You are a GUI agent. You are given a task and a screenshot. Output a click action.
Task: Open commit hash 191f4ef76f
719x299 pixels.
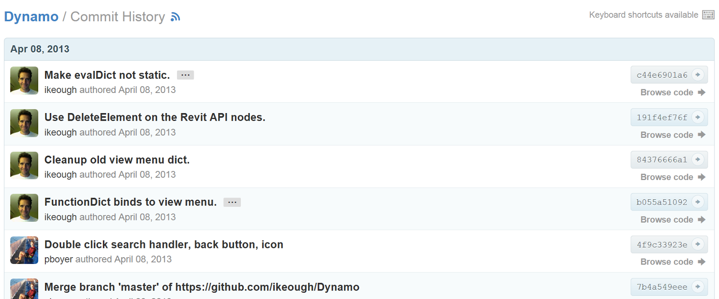pos(662,118)
